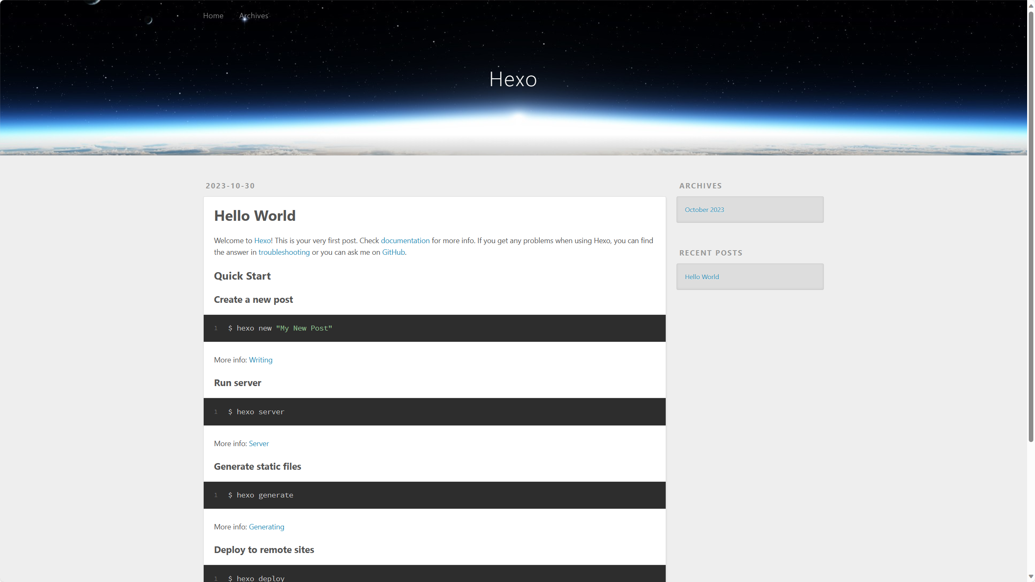The image size is (1035, 582).
Task: Open the 2023-10-30 post date link
Action: [x=230, y=186]
